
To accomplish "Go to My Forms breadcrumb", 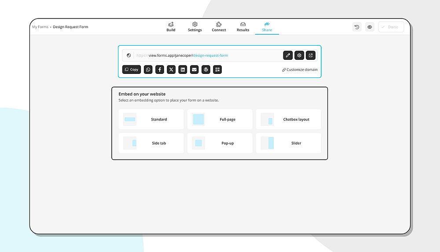I will [40, 27].
